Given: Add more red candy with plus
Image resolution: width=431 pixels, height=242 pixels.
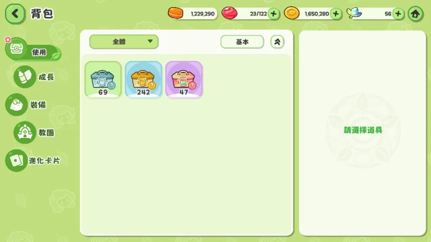Looking at the screenshot, I should (273, 14).
